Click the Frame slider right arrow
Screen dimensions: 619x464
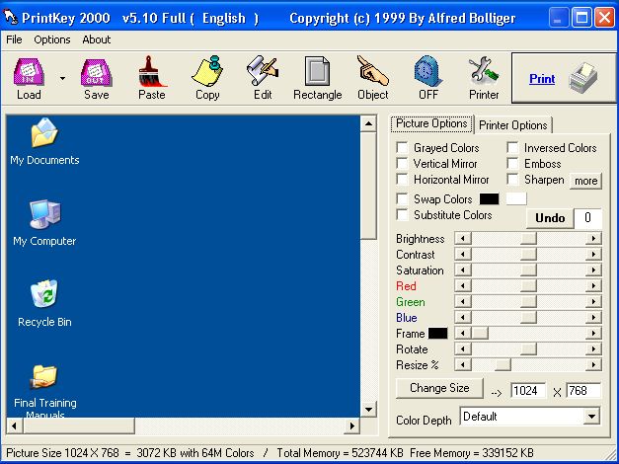[x=593, y=334]
